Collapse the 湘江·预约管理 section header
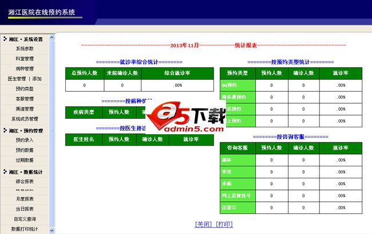 [x=25, y=131]
